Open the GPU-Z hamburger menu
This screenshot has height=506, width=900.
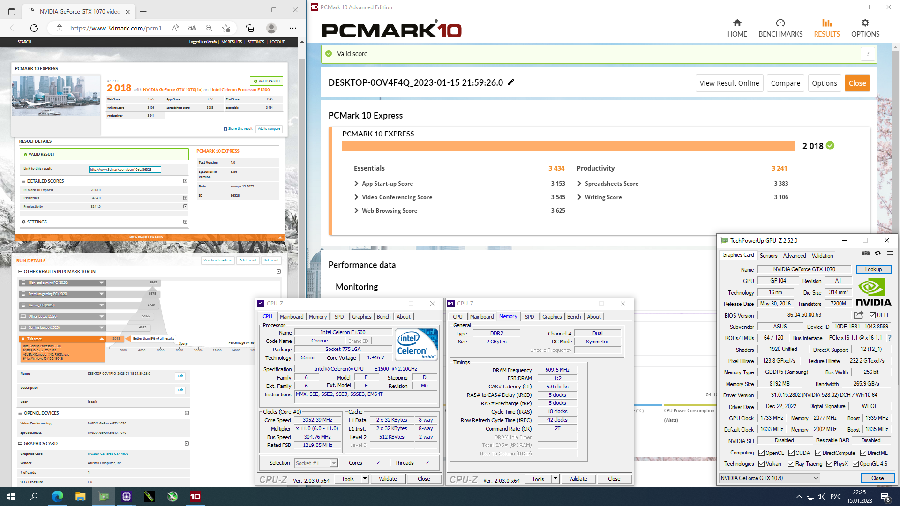[890, 253]
